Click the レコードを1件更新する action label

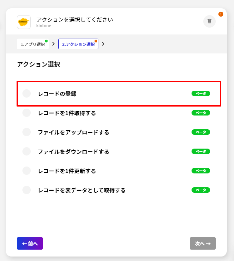pyautogui.click(x=67, y=171)
